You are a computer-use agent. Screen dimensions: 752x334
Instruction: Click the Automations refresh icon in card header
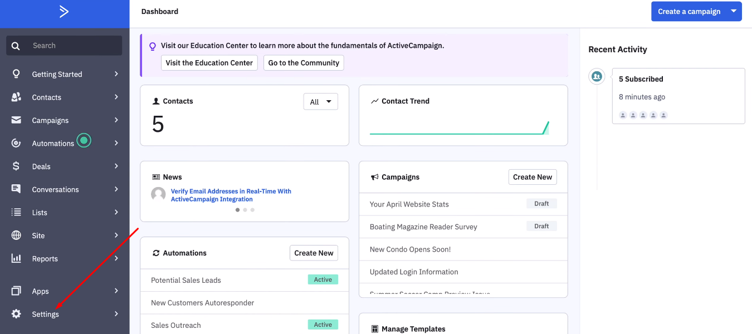pyautogui.click(x=156, y=253)
